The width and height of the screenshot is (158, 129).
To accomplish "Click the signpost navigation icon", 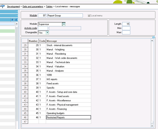I will (3, 7).
